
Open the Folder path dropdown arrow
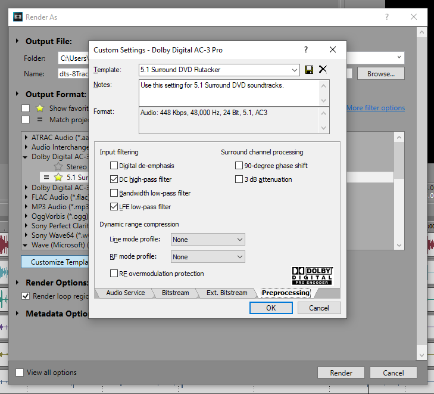click(399, 58)
